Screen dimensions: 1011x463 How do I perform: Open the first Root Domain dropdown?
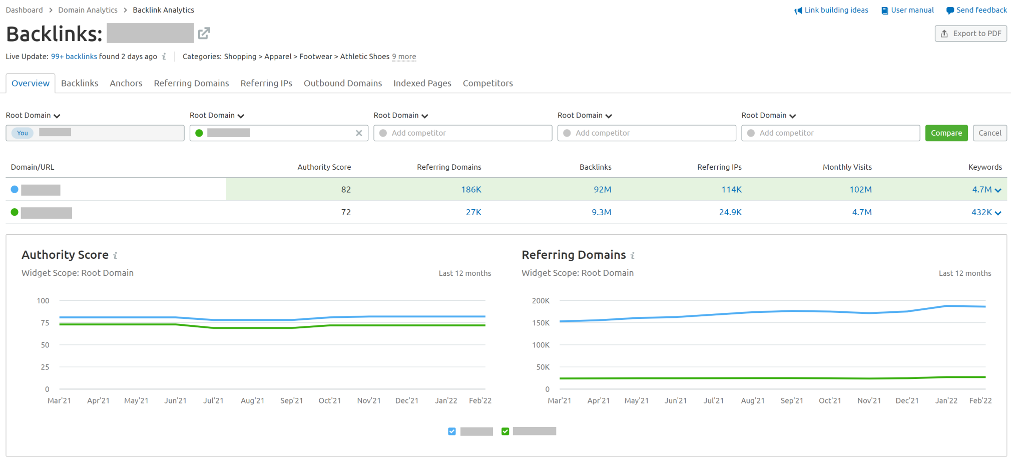[33, 116]
